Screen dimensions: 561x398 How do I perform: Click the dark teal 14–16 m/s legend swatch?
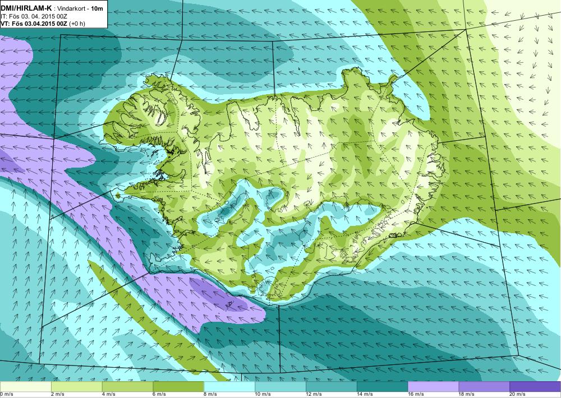click(383, 387)
